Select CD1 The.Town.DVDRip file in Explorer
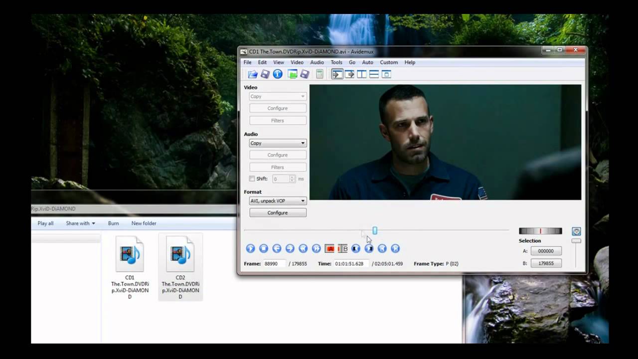 coord(130,267)
